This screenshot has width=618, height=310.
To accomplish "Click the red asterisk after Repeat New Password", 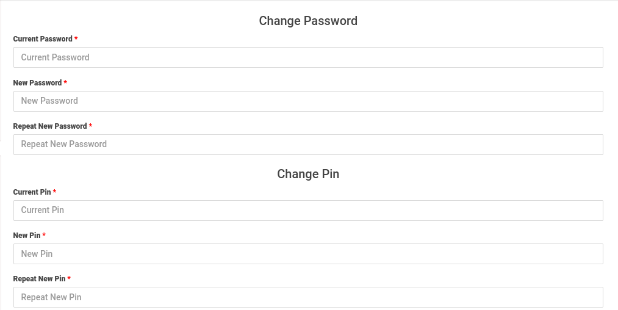I will point(90,126).
